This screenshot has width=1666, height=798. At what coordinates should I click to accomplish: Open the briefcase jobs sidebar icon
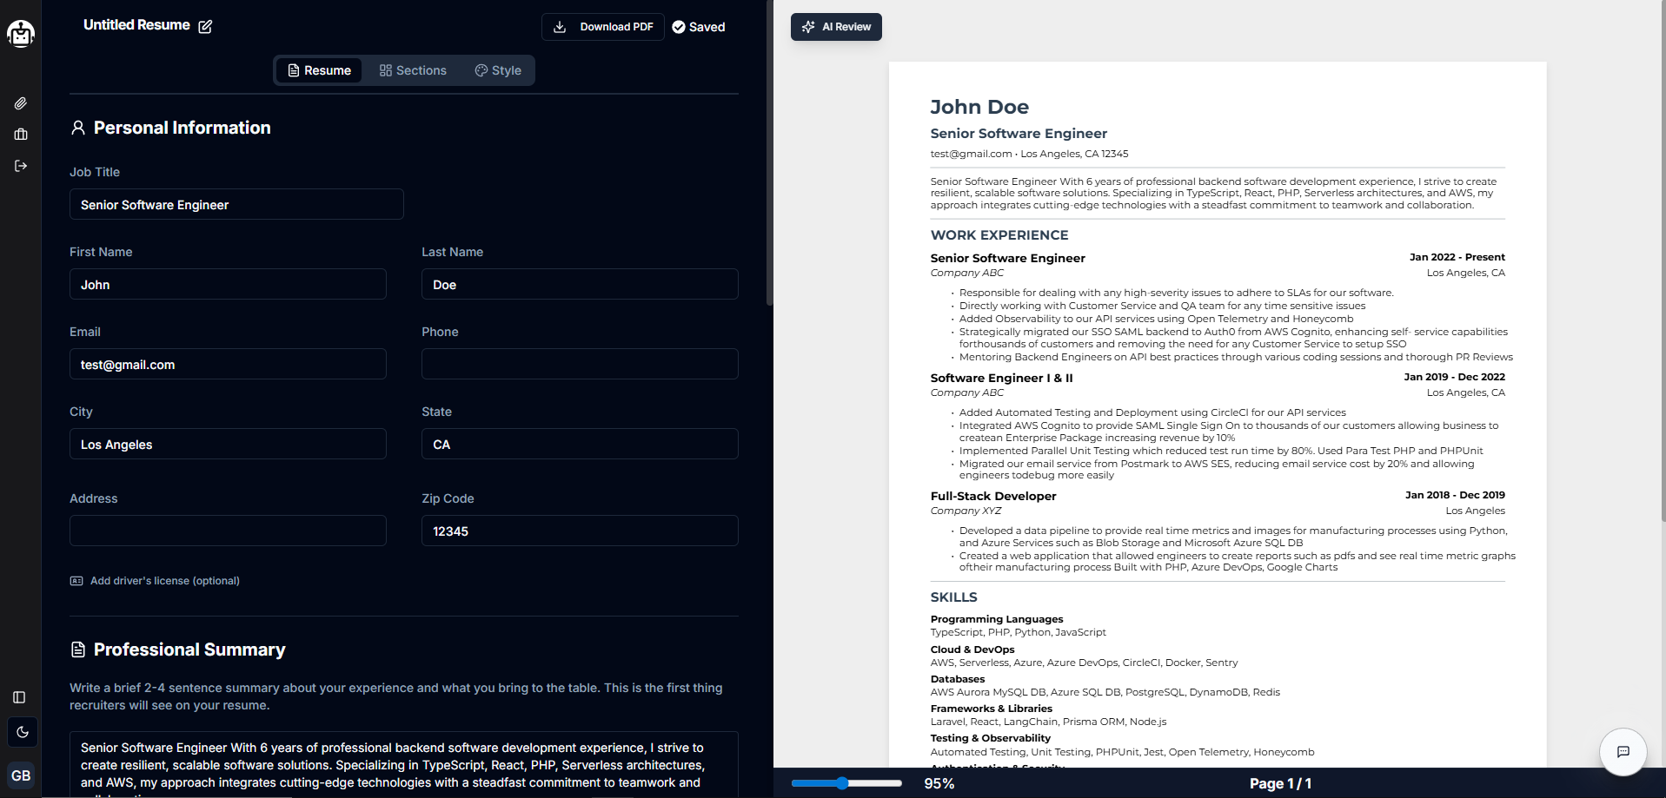[x=21, y=135]
